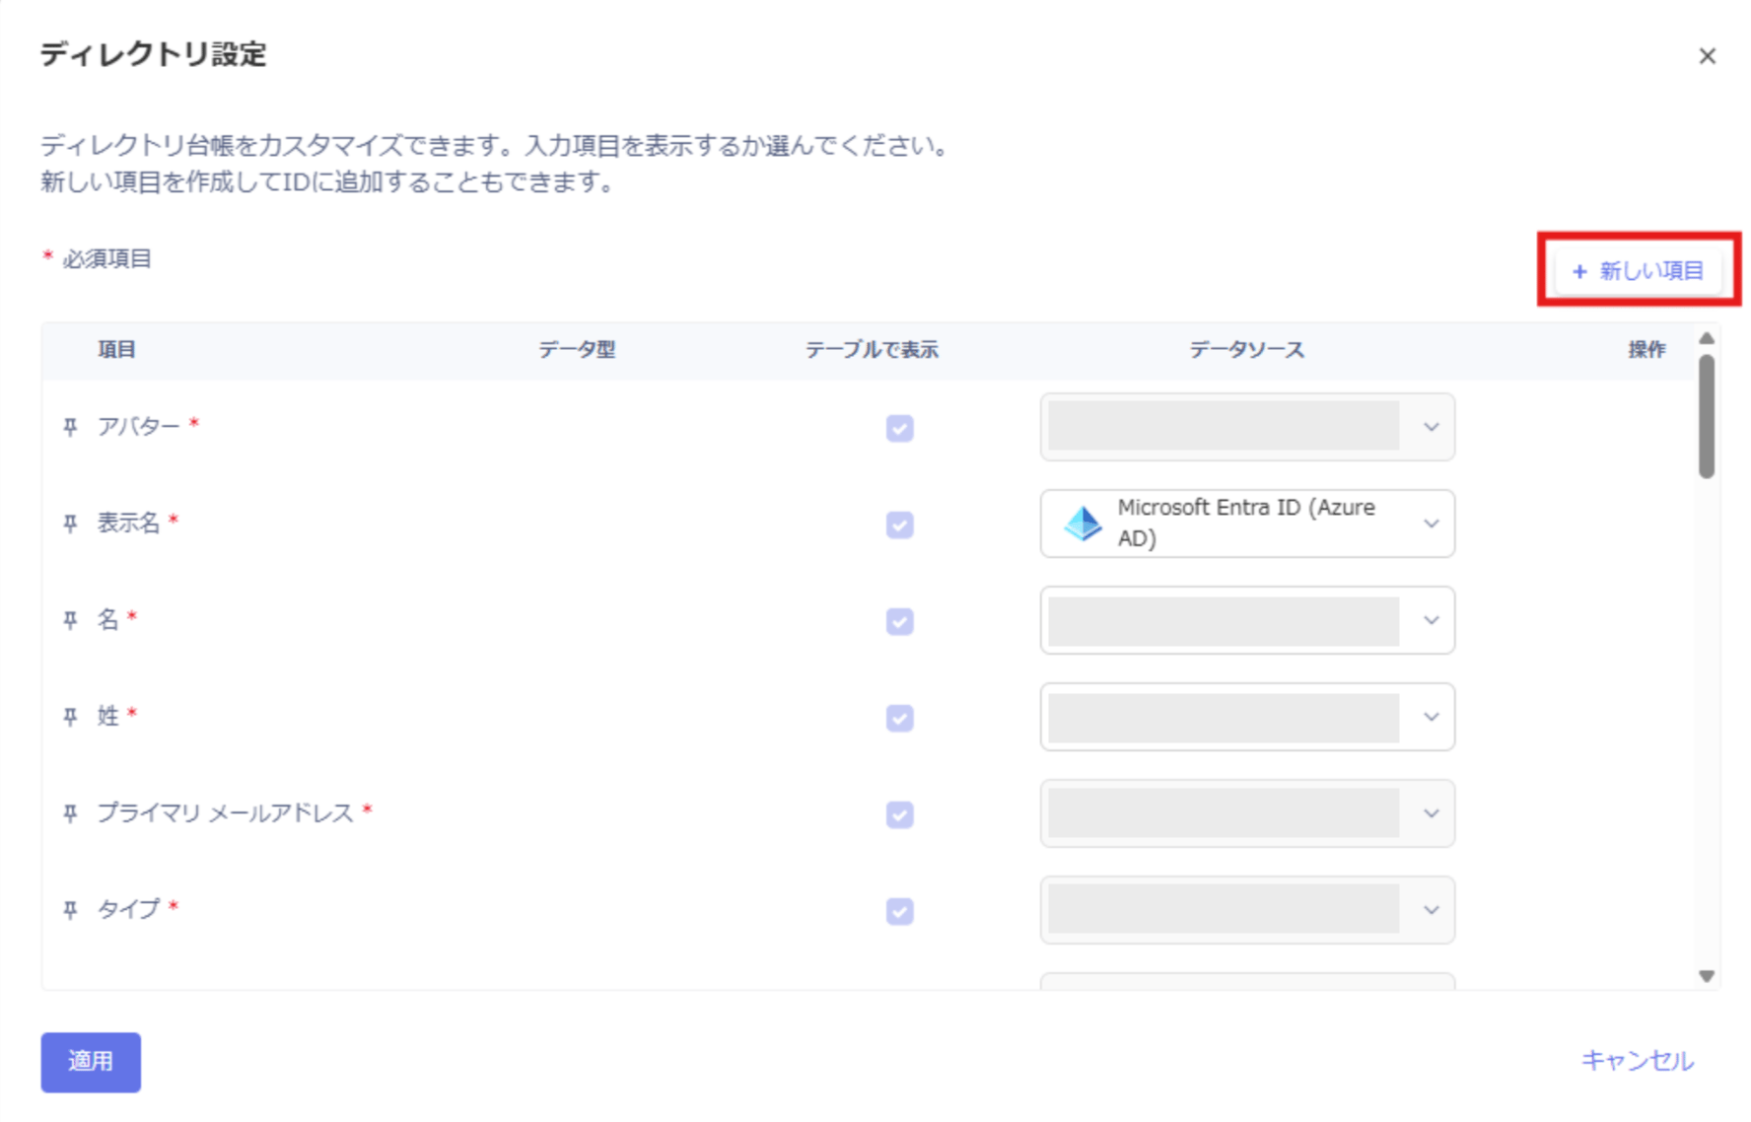The height and width of the screenshot is (1122, 1751).
Task: Select the タイプ row label
Action: coord(128,909)
